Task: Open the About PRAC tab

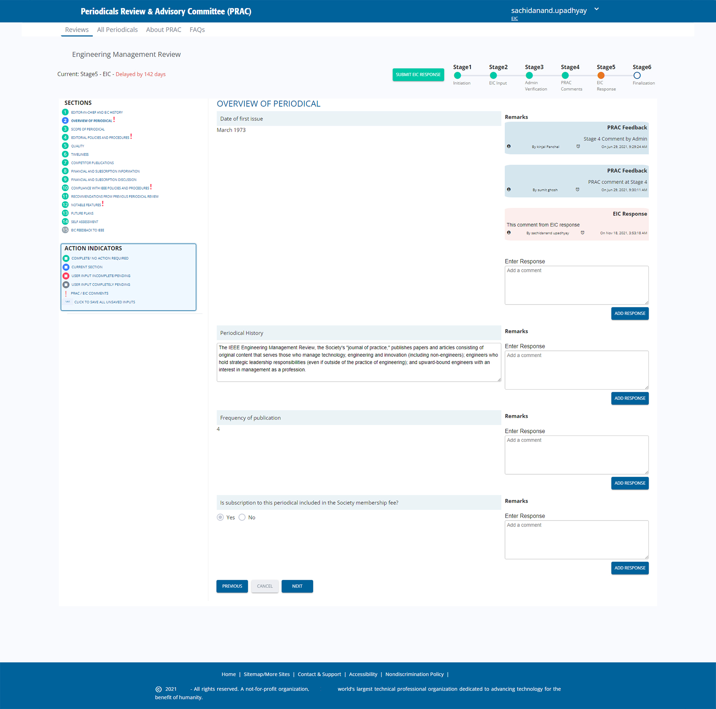Action: [x=164, y=29]
